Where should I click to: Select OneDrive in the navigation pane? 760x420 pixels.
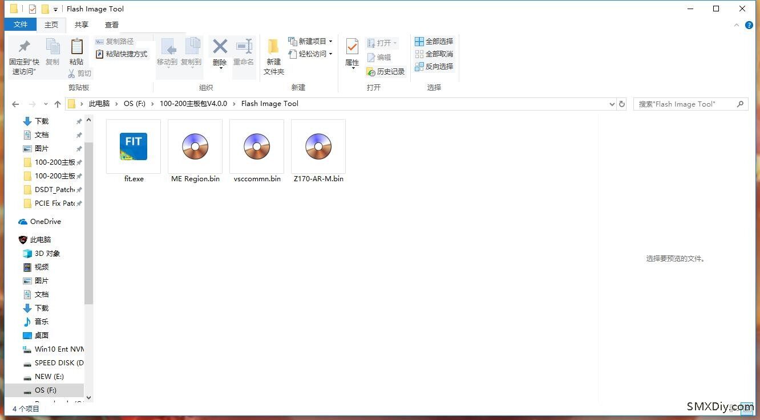[45, 221]
